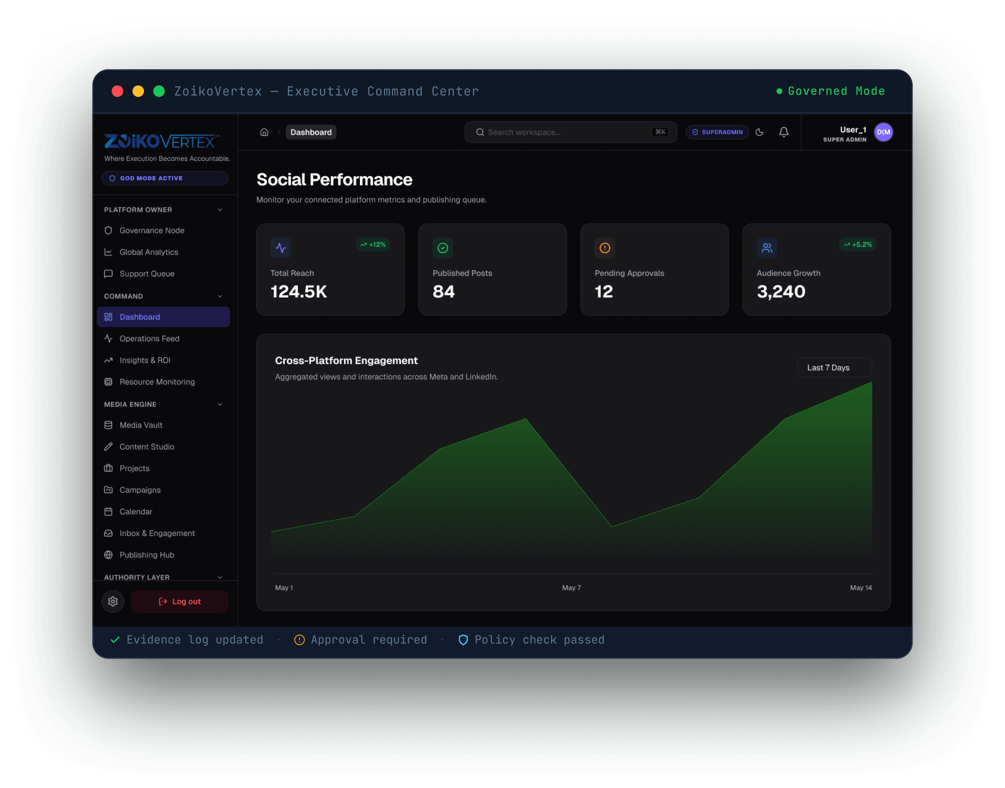
Task: Click the Publishing Hub globe icon
Action: pyautogui.click(x=108, y=555)
